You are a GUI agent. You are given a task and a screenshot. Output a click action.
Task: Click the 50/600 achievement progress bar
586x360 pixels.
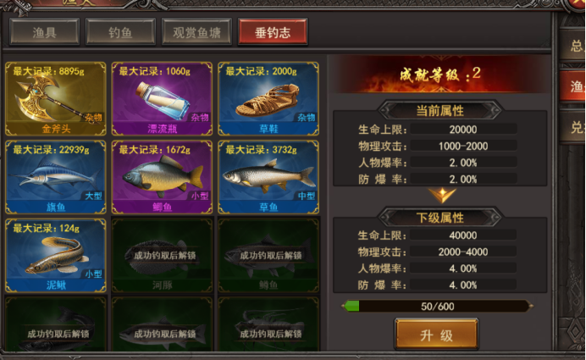tap(437, 306)
